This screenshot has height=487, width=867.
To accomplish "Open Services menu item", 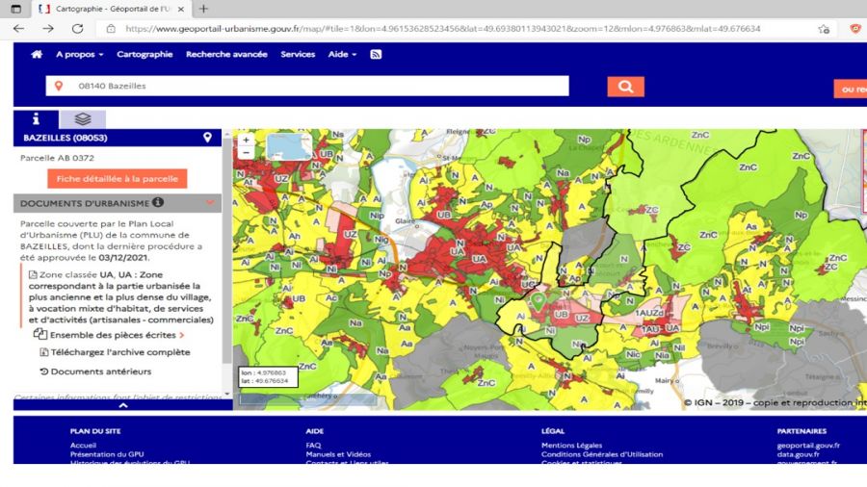I will (x=298, y=54).
